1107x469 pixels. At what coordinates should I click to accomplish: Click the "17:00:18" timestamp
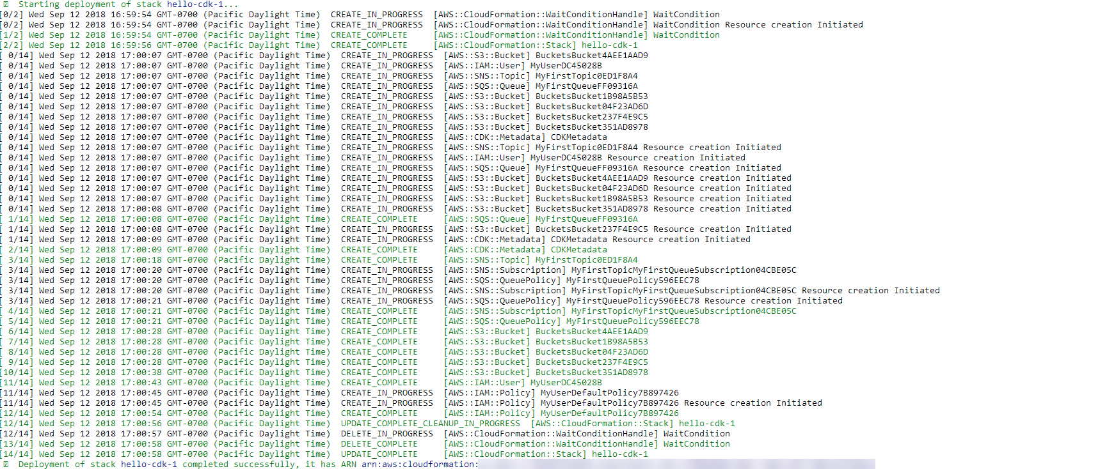141,260
